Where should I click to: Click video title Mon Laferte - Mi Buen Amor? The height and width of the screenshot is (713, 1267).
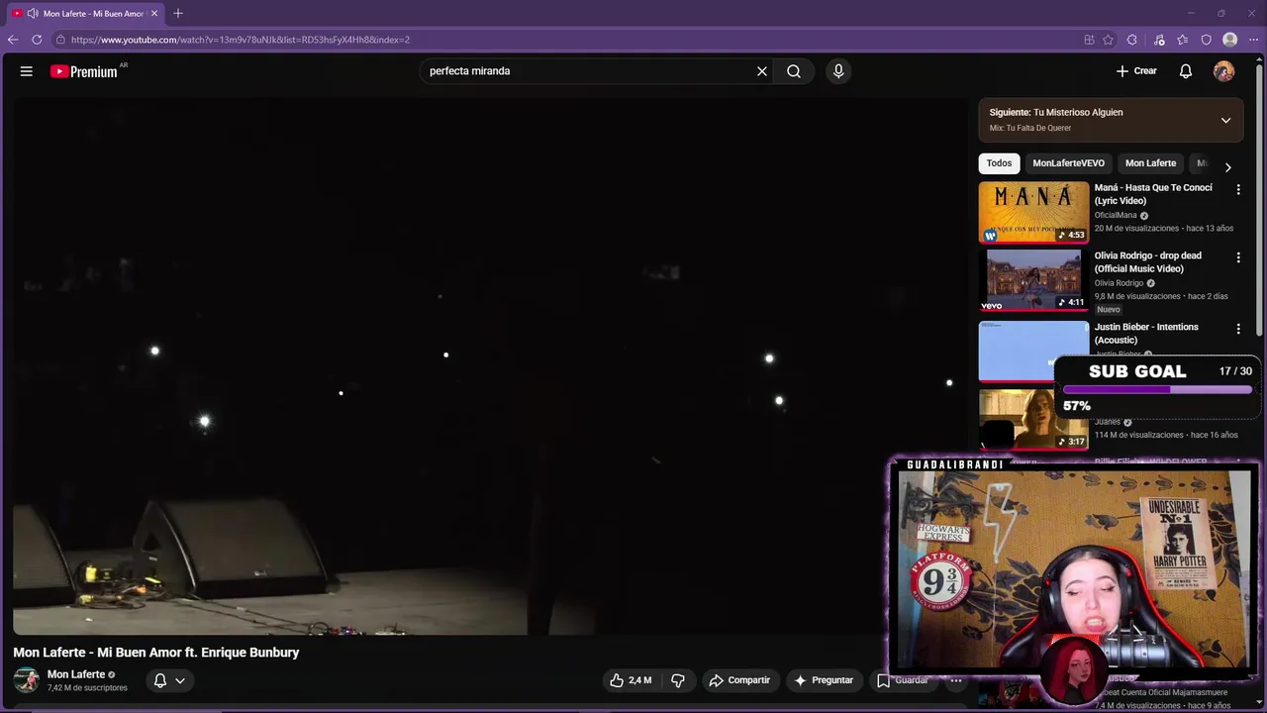tap(156, 653)
